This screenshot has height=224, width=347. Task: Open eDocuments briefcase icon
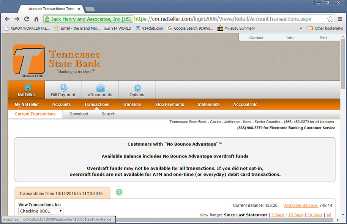coord(100,88)
